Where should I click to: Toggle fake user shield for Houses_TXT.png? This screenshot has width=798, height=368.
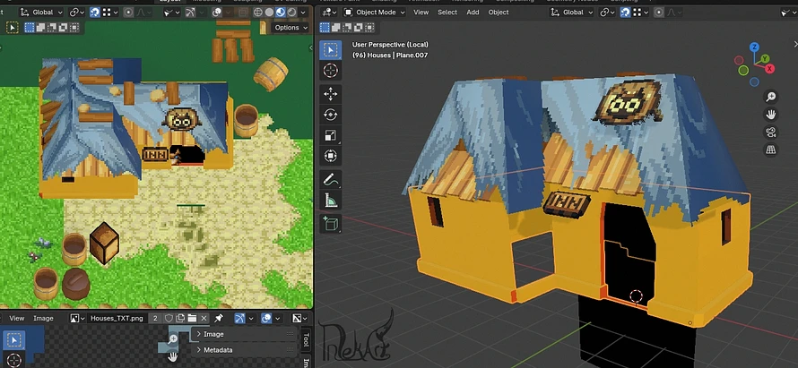tap(169, 318)
